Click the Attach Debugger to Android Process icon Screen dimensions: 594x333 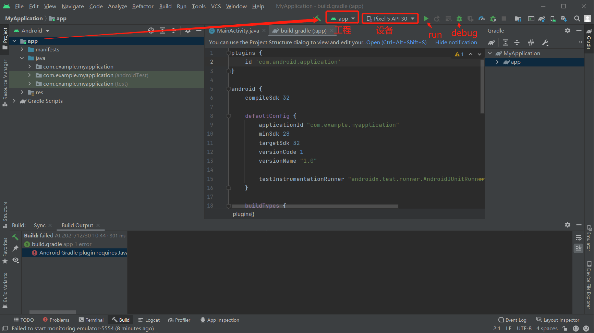coord(493,18)
